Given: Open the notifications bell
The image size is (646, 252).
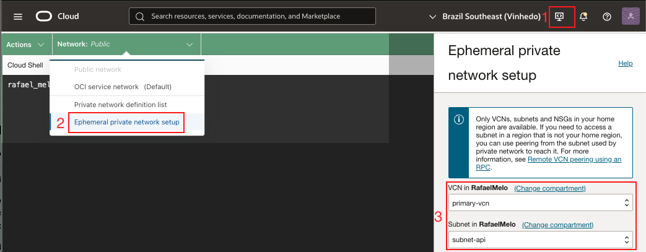Looking at the screenshot, I should pyautogui.click(x=583, y=17).
